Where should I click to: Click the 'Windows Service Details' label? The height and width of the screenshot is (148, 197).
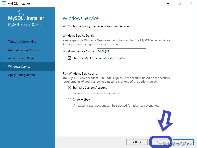coord(79,36)
